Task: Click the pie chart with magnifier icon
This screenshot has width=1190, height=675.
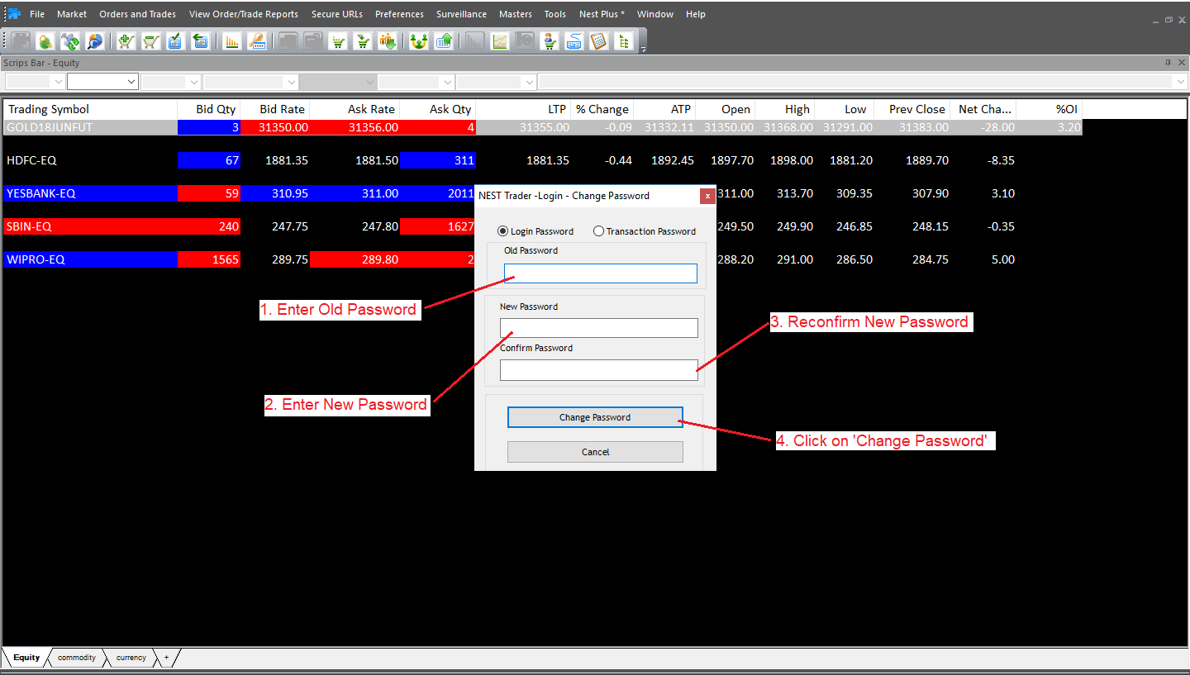Action: click(95, 41)
